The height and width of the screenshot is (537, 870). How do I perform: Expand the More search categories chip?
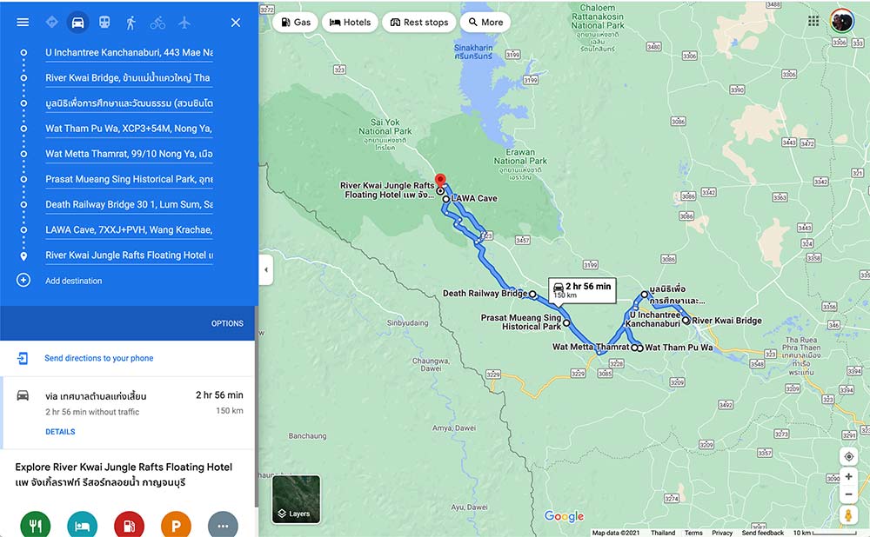coord(485,23)
